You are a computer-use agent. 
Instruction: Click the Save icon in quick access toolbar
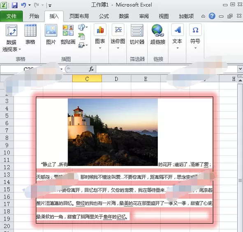14,5
